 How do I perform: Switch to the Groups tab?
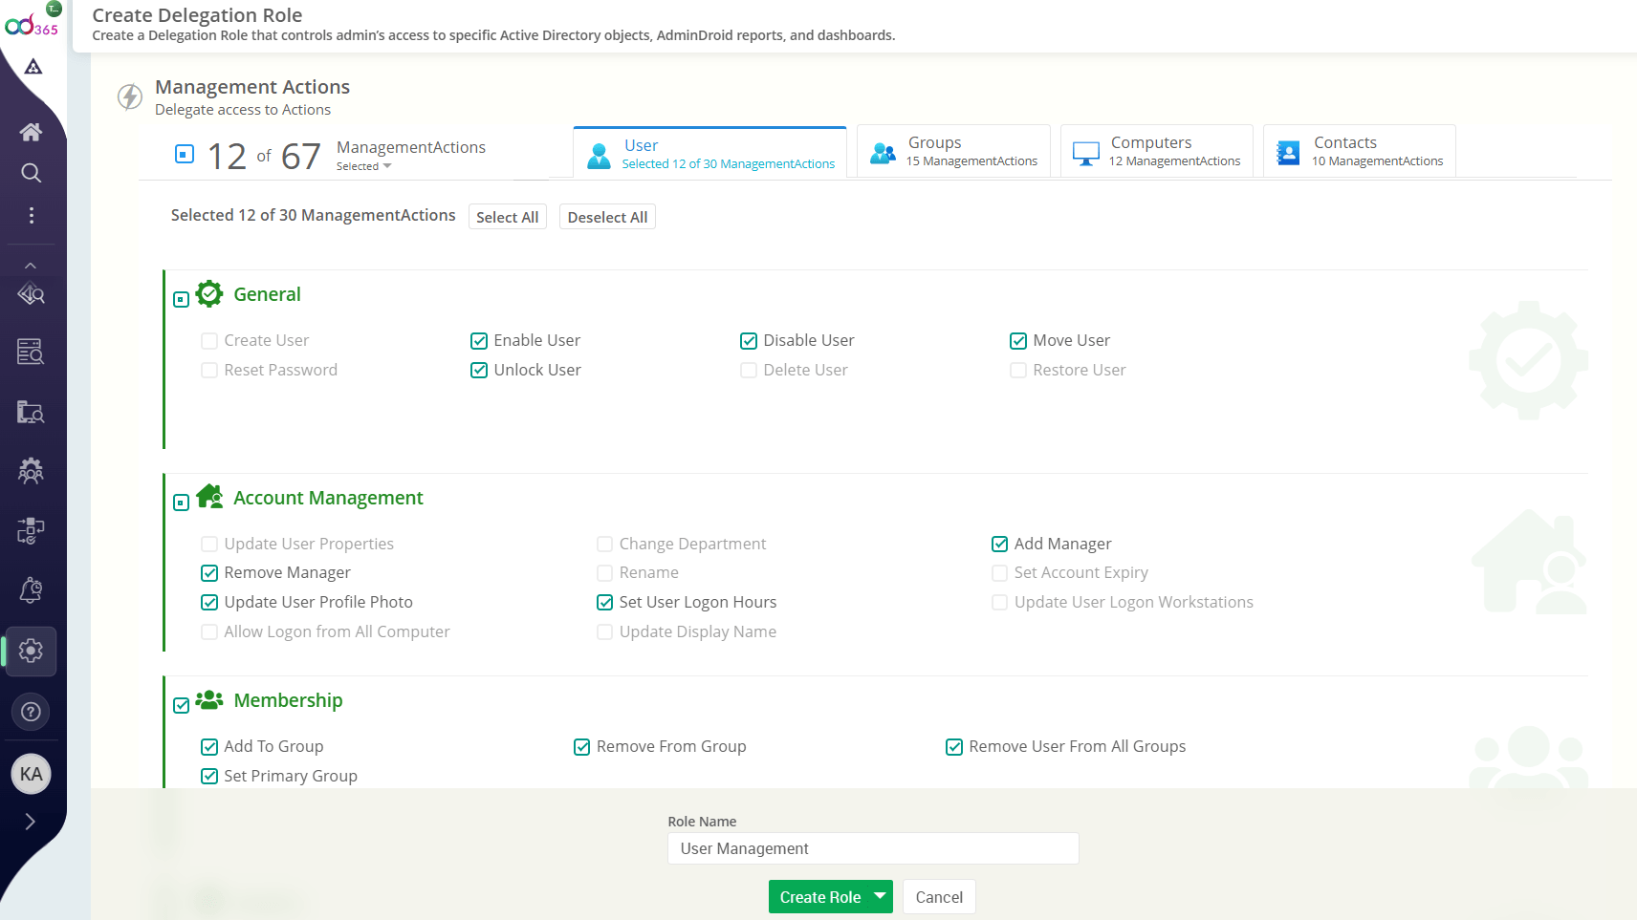pyautogui.click(x=953, y=151)
